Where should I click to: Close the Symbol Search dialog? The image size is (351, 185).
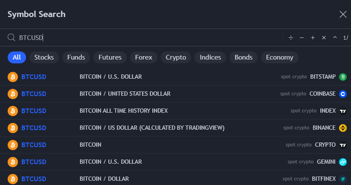click(343, 14)
